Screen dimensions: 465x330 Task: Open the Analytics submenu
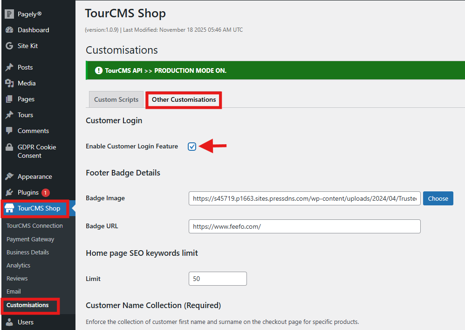[18, 265]
